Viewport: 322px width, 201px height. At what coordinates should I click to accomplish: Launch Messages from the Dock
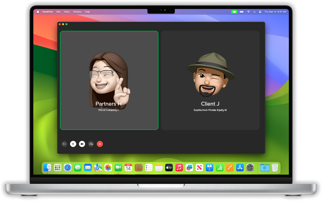point(78,167)
